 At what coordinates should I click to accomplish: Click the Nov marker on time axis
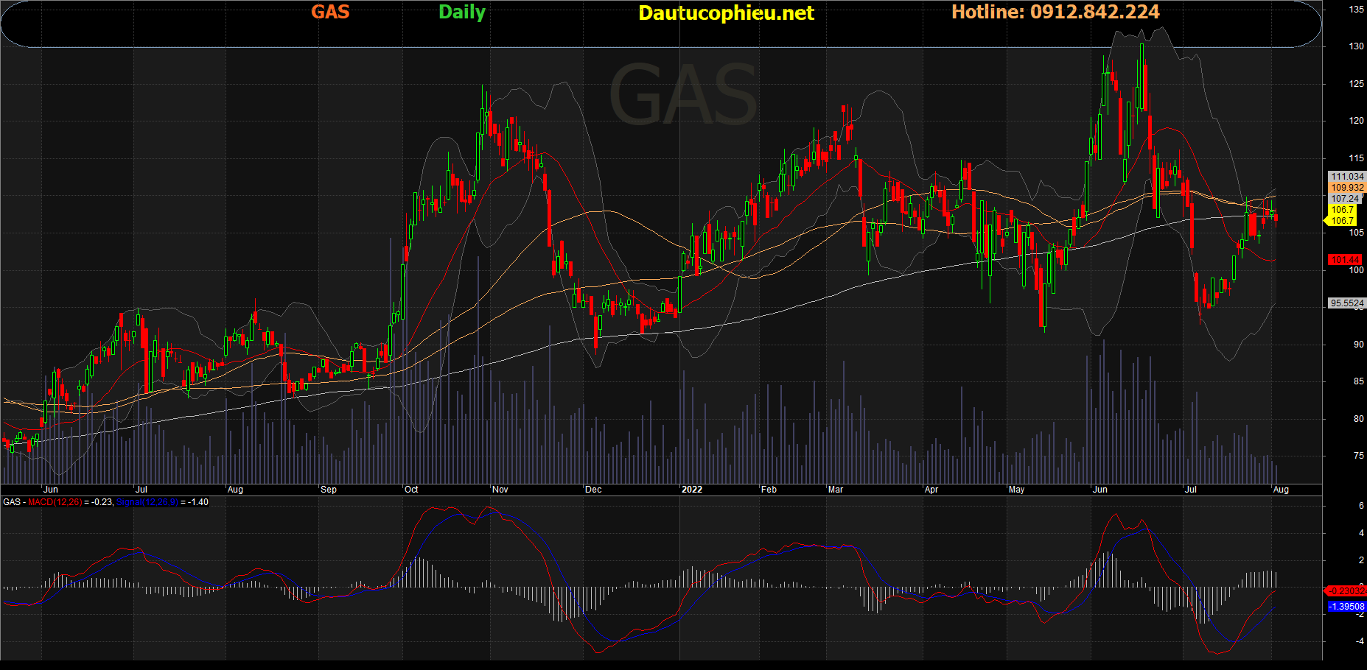coord(500,490)
